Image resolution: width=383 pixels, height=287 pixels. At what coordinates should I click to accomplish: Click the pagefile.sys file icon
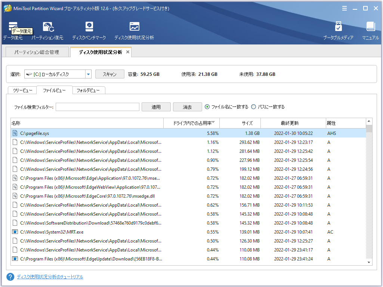pos(15,133)
